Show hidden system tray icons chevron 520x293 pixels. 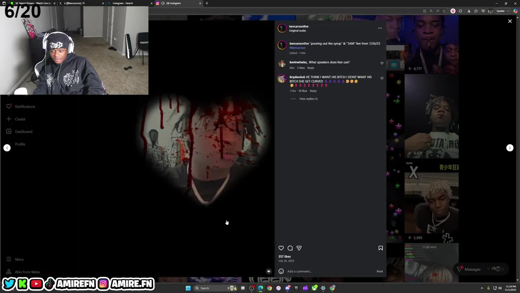pyautogui.click(x=482, y=288)
